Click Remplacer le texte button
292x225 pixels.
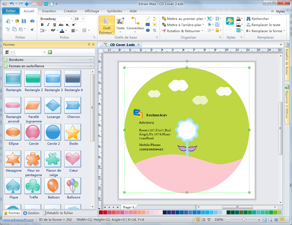pyautogui.click(x=266, y=25)
